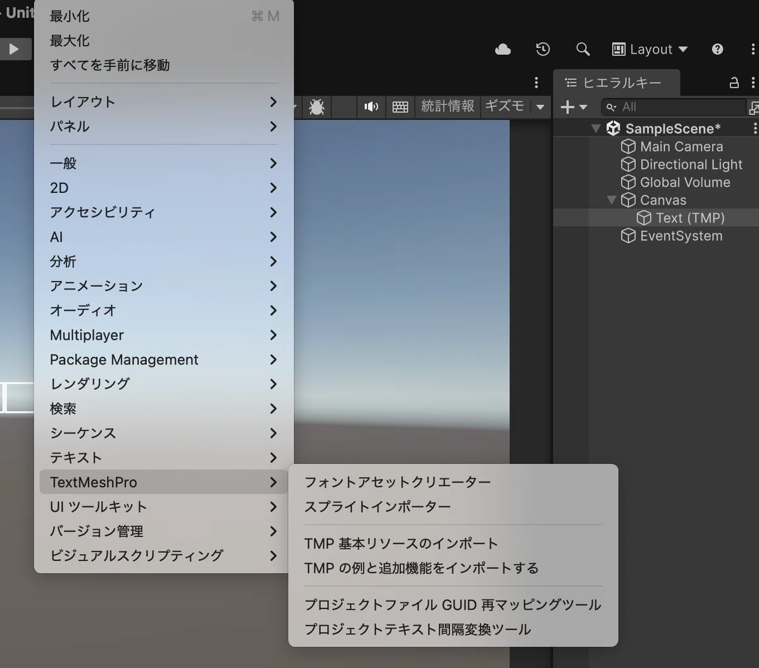Viewport: 759px width, 668px height.
Task: Open the SampleScene options dots
Action: pos(755,129)
